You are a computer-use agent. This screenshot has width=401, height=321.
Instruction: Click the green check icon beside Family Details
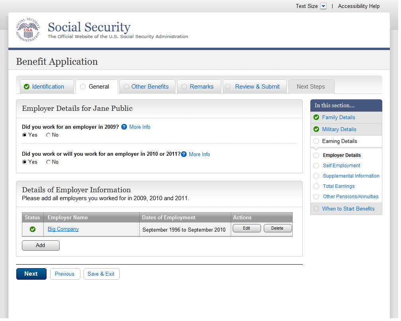pyautogui.click(x=316, y=117)
